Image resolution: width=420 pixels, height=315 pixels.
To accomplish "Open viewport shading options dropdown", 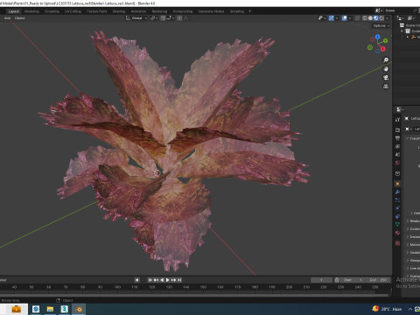I will pyautogui.click(x=387, y=18).
